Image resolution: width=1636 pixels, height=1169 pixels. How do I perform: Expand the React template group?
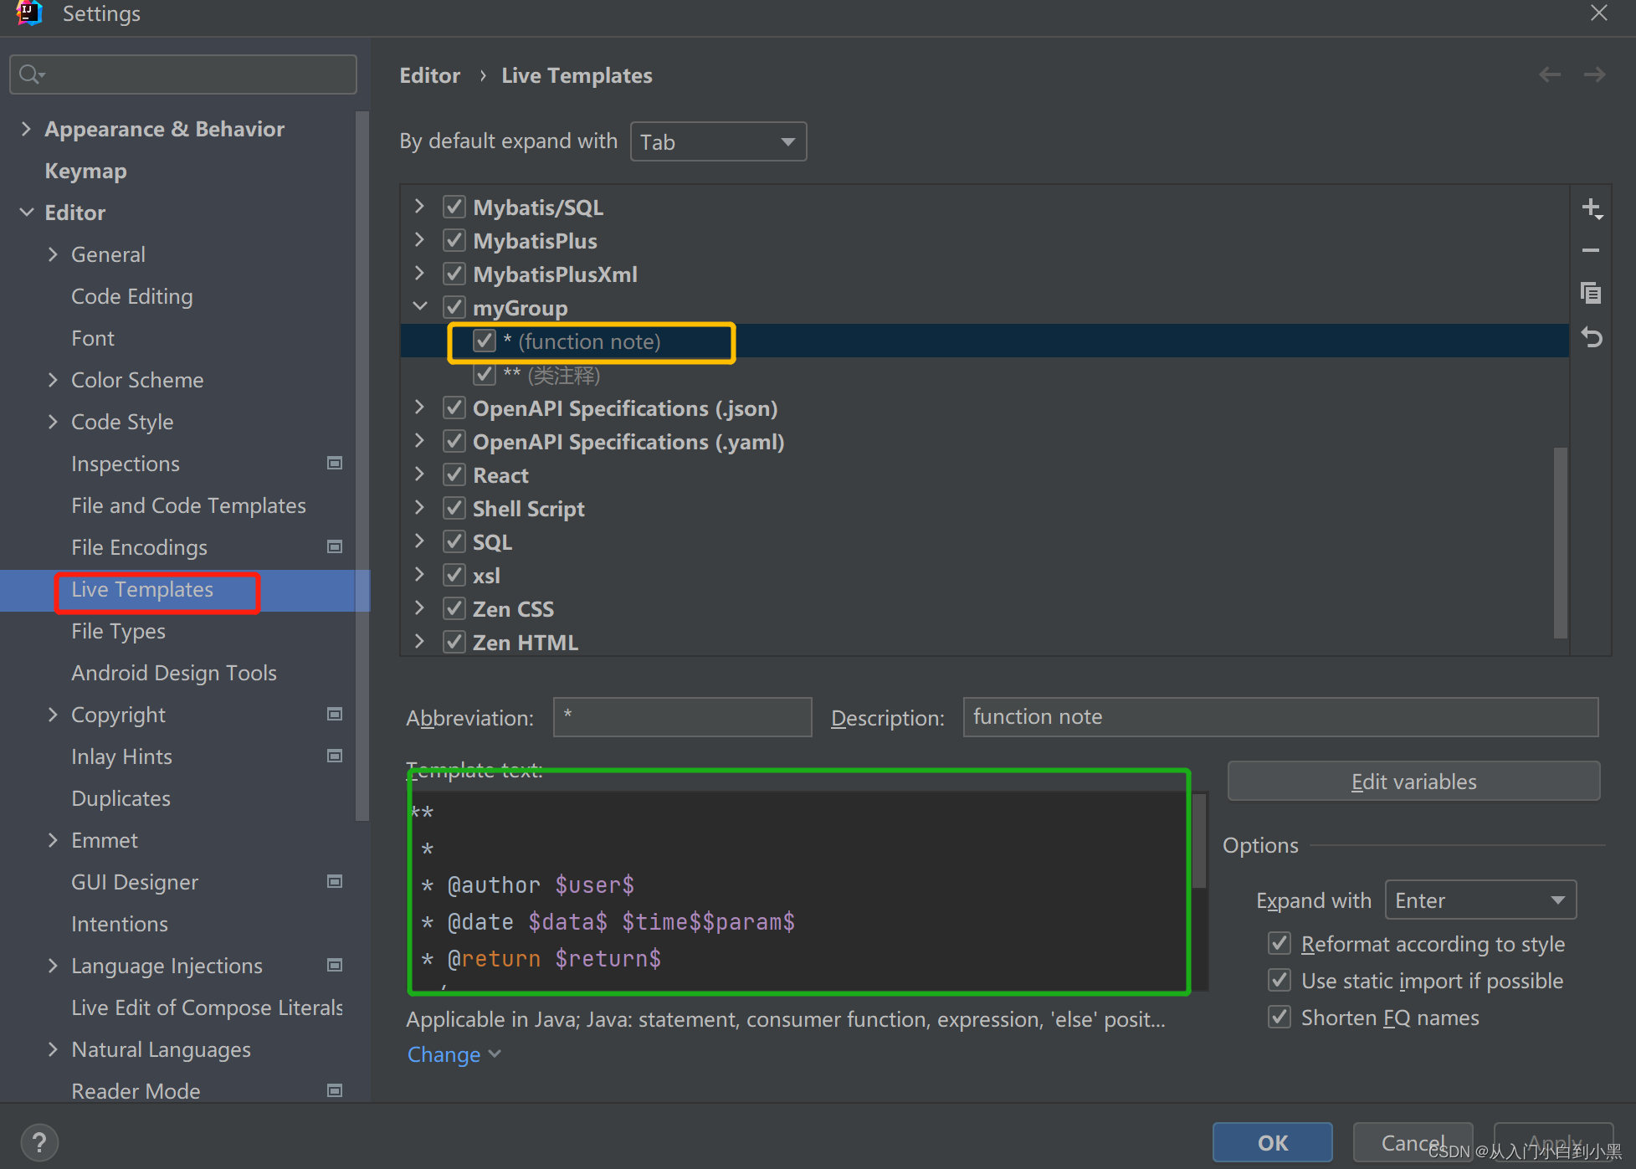pyautogui.click(x=420, y=474)
